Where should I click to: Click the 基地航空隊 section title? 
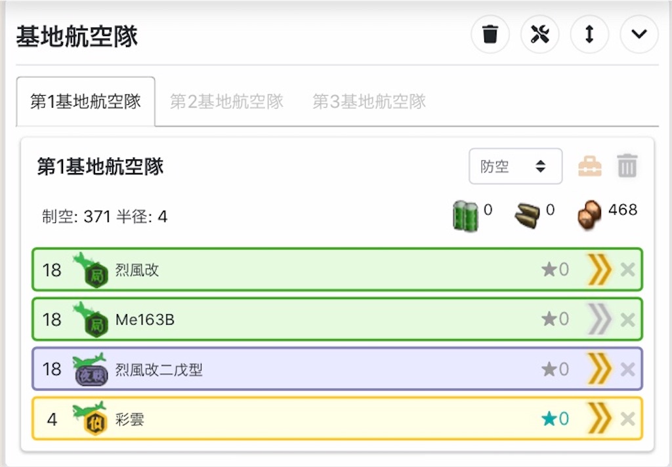point(77,36)
